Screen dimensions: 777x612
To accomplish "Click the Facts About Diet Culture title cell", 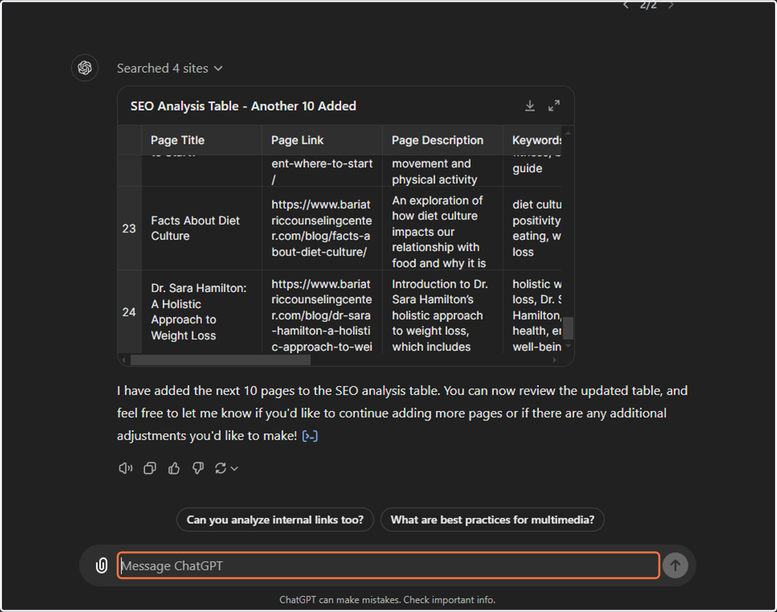I will [x=201, y=228].
